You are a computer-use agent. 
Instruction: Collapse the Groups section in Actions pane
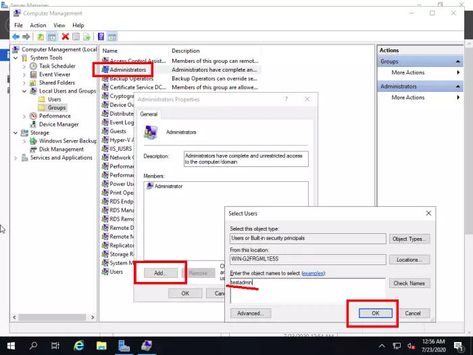(457, 62)
